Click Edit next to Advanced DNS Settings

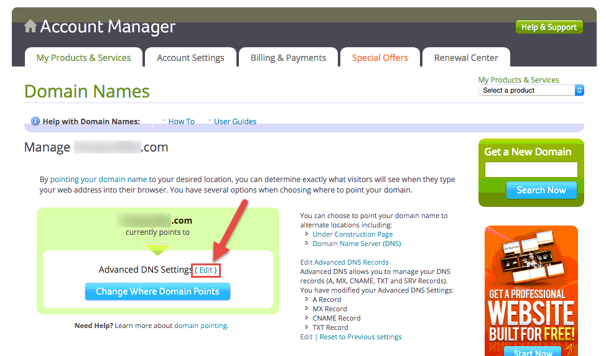206,270
